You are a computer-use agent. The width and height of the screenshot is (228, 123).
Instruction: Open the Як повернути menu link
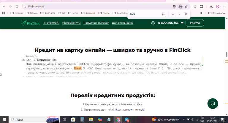71,23
